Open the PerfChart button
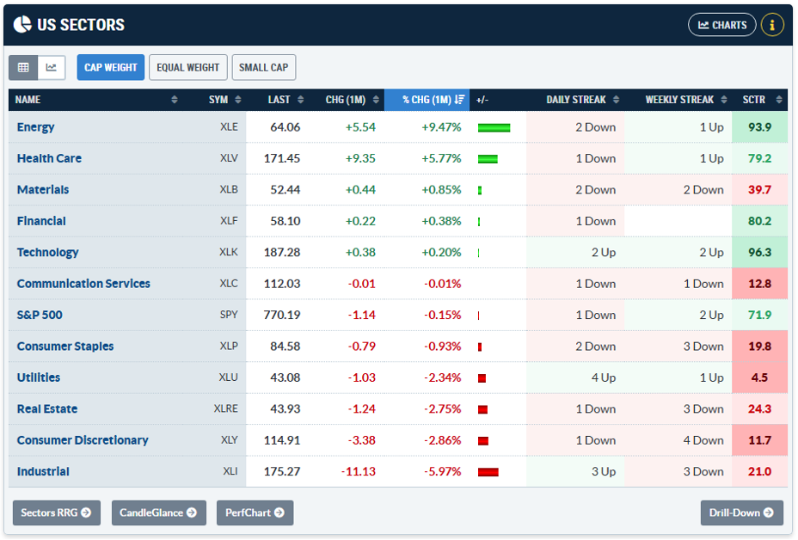This screenshot has width=798, height=540. click(x=255, y=512)
